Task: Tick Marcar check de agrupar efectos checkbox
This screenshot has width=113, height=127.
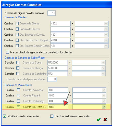Action: (7, 52)
